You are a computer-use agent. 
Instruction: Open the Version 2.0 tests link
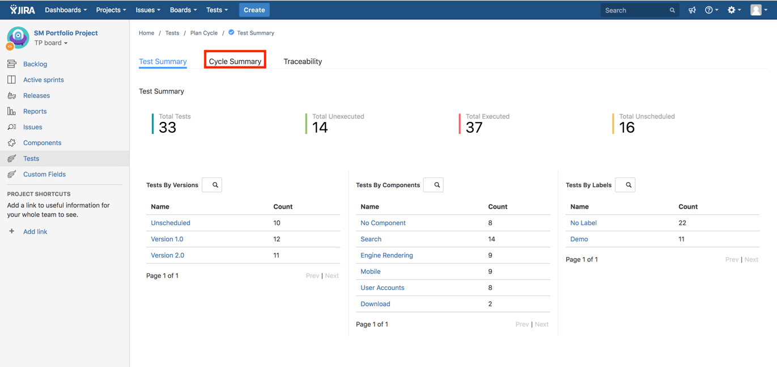tap(167, 255)
